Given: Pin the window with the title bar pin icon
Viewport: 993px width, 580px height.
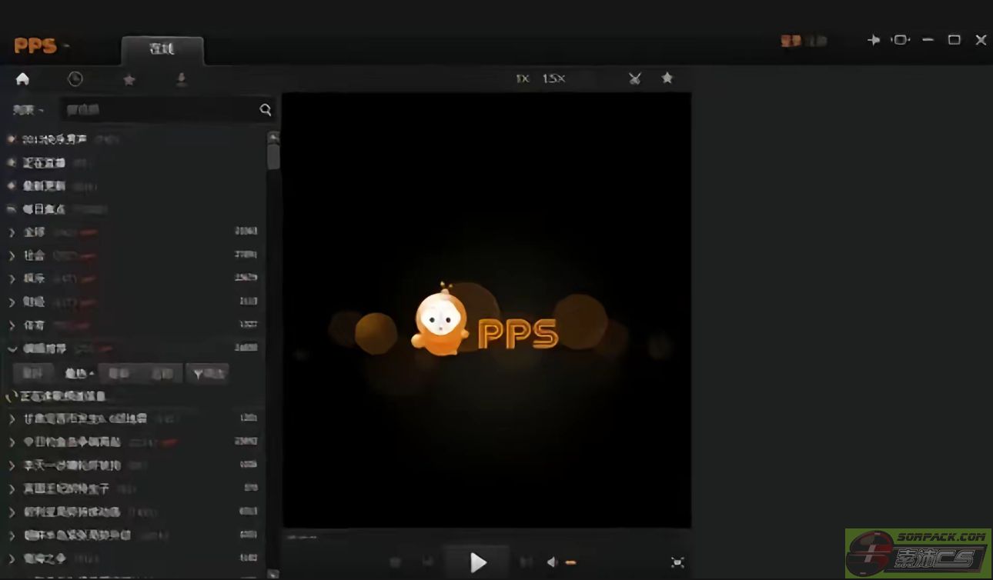Looking at the screenshot, I should [874, 40].
